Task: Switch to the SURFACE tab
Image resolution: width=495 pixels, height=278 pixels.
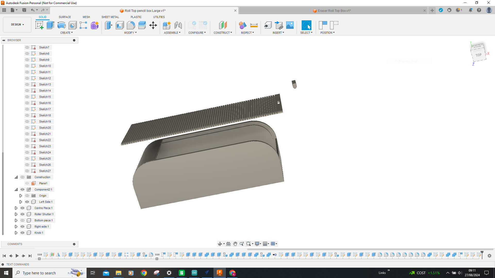Action: point(65,17)
